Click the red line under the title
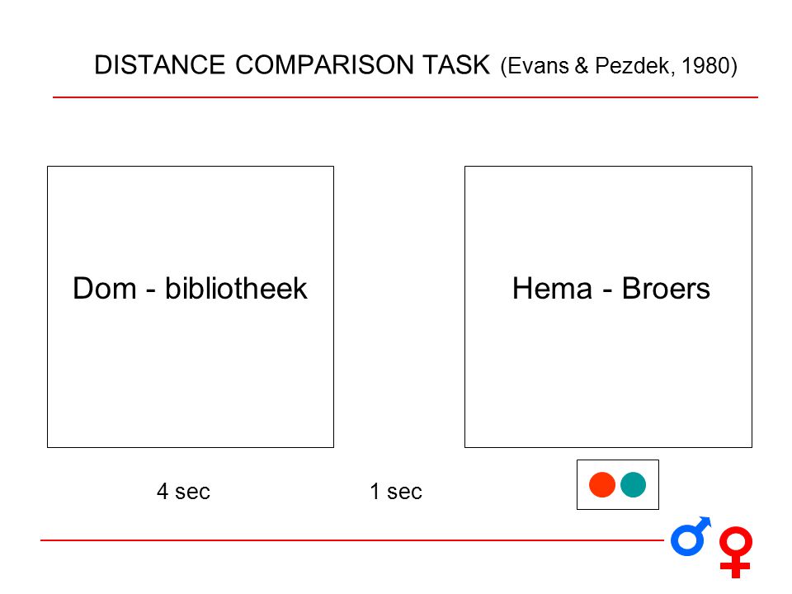 click(405, 97)
